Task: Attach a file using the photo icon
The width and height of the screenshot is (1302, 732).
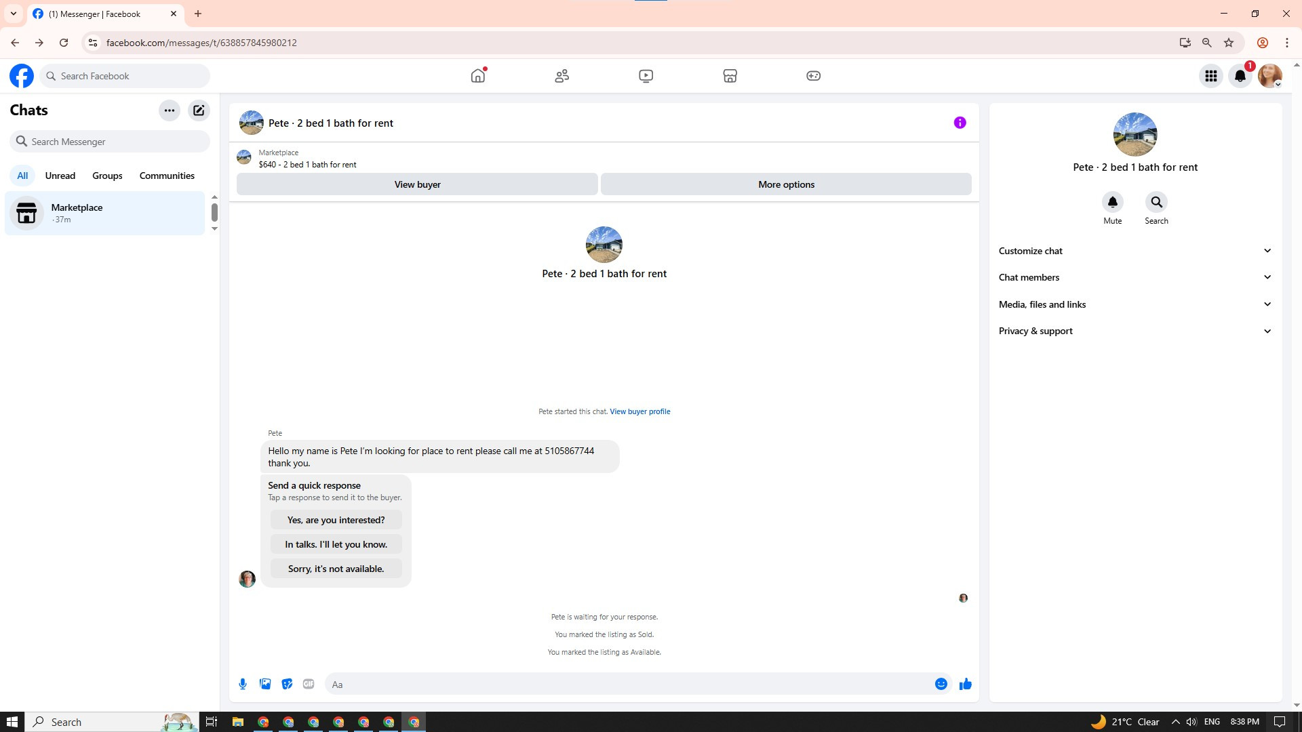Action: 265,684
